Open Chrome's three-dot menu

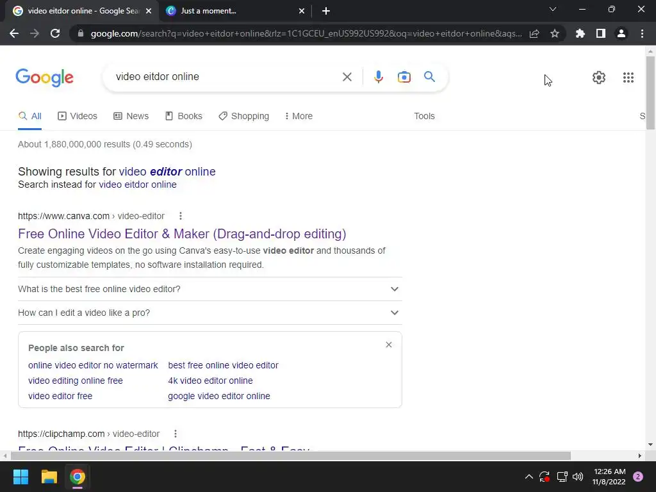[x=642, y=33]
